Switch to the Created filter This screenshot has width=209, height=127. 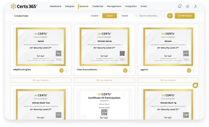[x=94, y=16]
